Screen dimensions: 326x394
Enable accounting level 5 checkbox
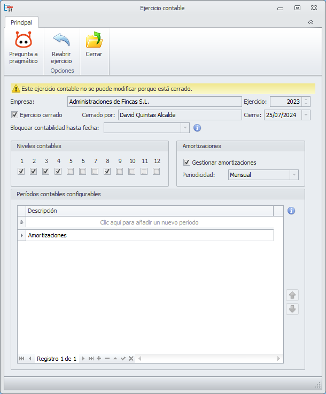pos(71,172)
